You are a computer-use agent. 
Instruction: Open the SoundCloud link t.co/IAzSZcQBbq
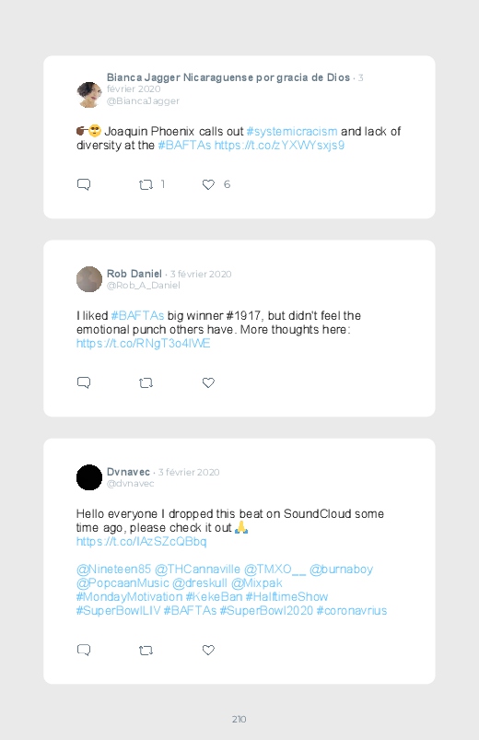(x=141, y=541)
